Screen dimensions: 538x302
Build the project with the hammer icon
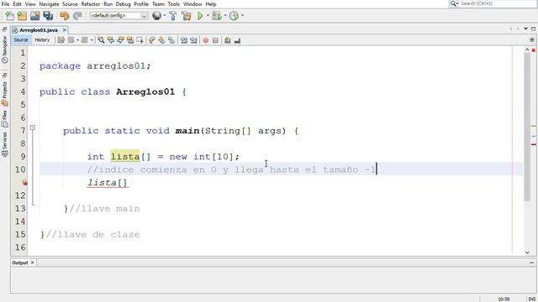(173, 16)
